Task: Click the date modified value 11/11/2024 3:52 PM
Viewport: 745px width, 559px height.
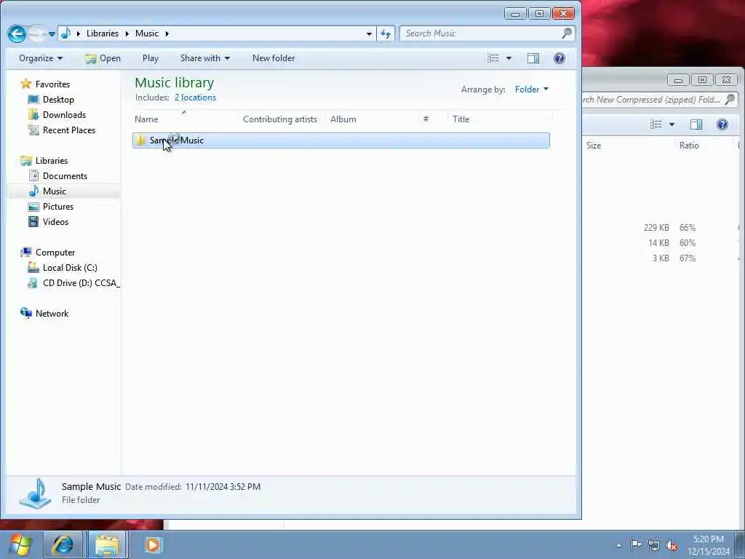Action: 223,487
